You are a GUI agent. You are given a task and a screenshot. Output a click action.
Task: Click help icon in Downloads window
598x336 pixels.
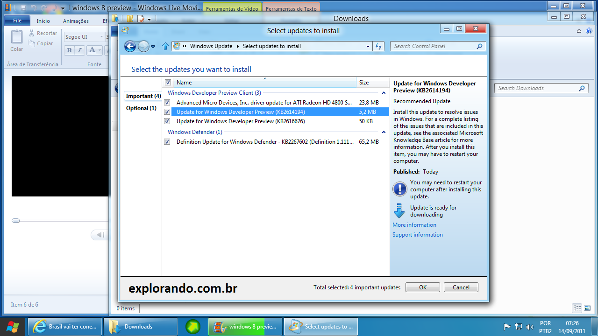(589, 31)
